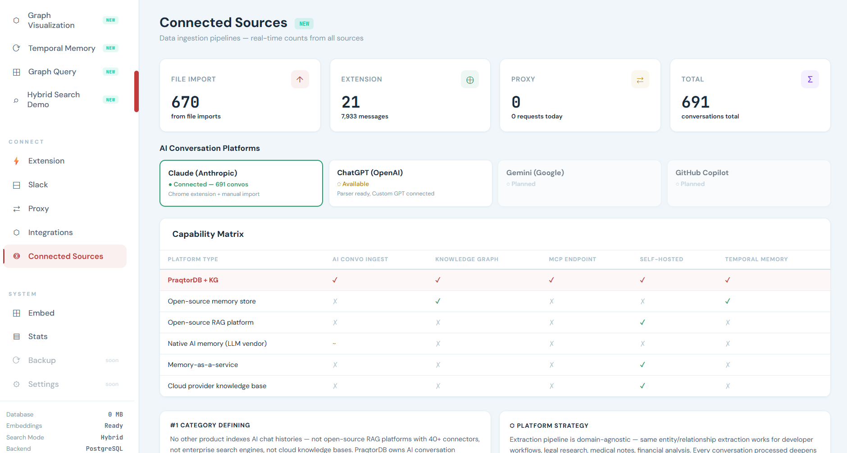847x453 pixels.
Task: Click the Proxy swap arrows icon
Action: click(640, 79)
